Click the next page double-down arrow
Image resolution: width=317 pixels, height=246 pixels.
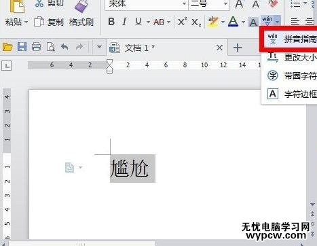(313, 233)
